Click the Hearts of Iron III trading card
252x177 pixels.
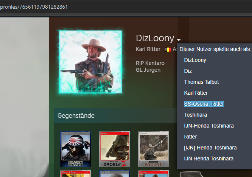(75, 149)
